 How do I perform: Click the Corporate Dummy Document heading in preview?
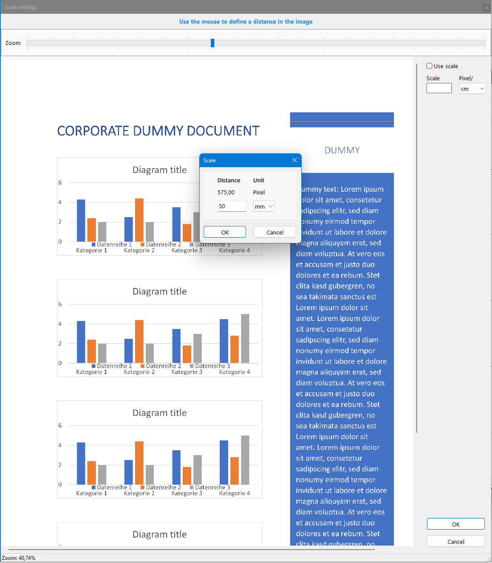[158, 131]
